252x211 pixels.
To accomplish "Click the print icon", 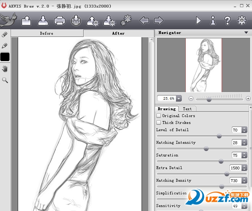I will [59, 21].
